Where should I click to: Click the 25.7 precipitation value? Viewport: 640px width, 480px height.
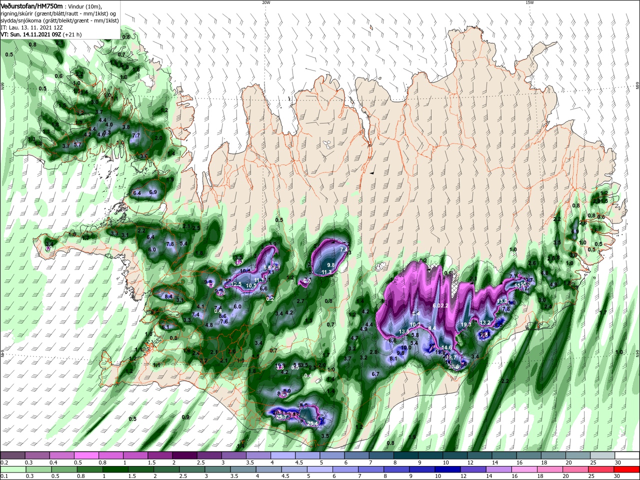pos(281,417)
